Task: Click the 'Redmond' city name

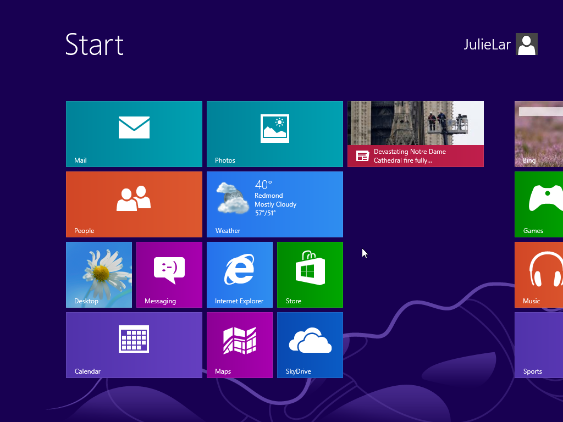Action: pos(268,196)
